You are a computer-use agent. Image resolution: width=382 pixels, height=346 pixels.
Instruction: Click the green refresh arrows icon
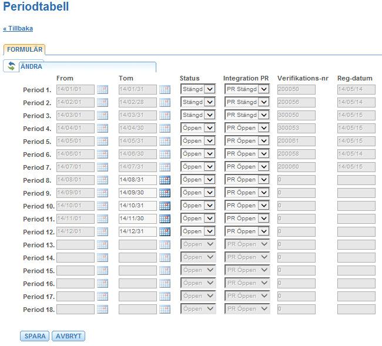pyautogui.click(x=11, y=66)
